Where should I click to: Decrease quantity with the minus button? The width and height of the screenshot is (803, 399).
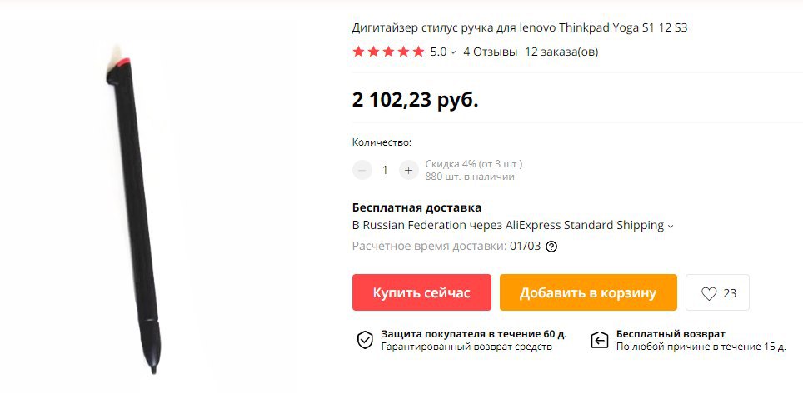[362, 170]
